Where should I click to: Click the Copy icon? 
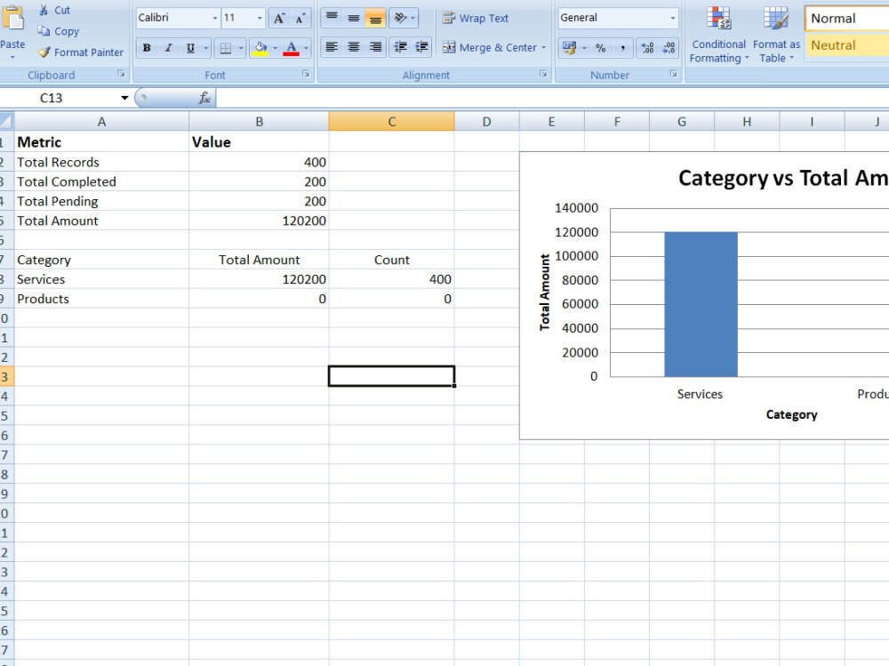tap(44, 30)
